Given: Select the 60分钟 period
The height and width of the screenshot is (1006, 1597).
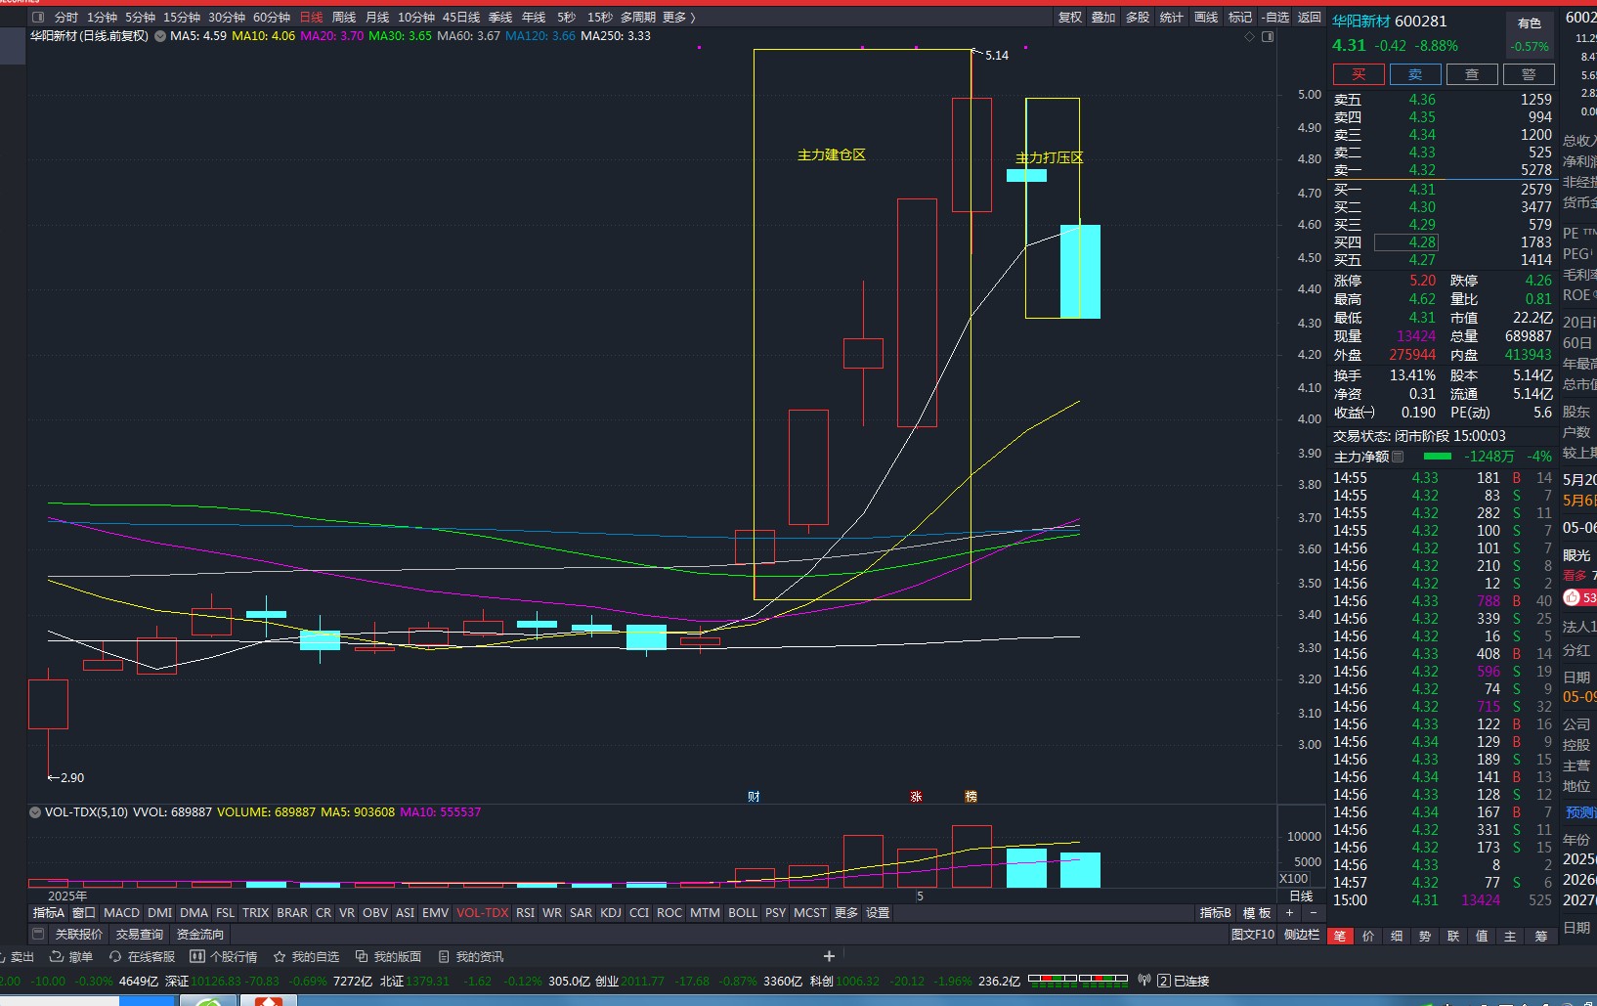Looking at the screenshot, I should [272, 18].
